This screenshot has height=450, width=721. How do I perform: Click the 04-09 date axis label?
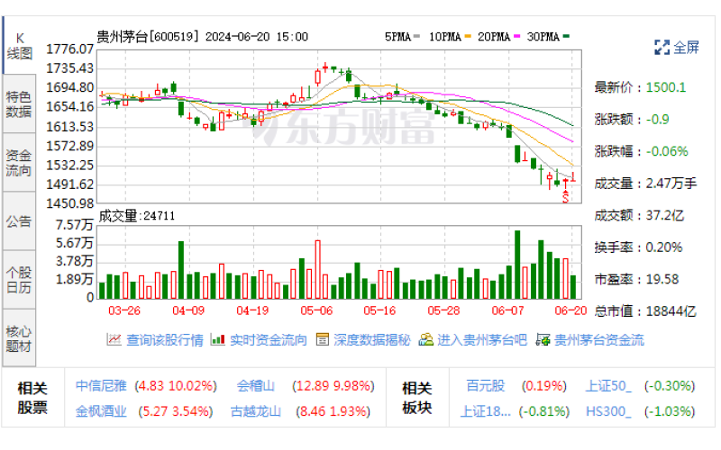pos(188,310)
